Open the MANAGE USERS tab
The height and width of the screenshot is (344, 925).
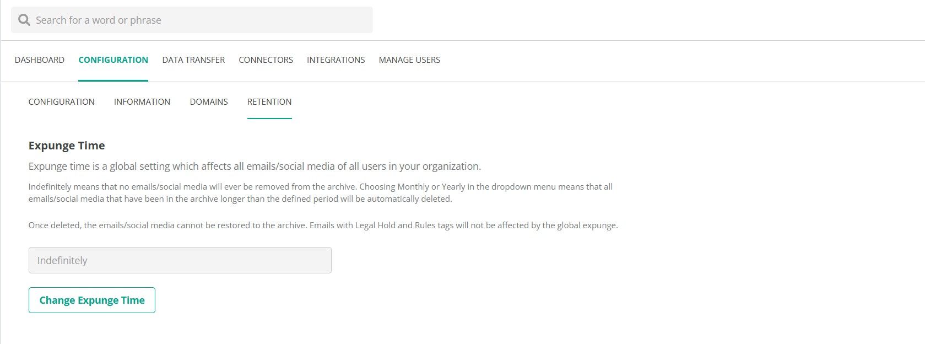pyautogui.click(x=409, y=60)
